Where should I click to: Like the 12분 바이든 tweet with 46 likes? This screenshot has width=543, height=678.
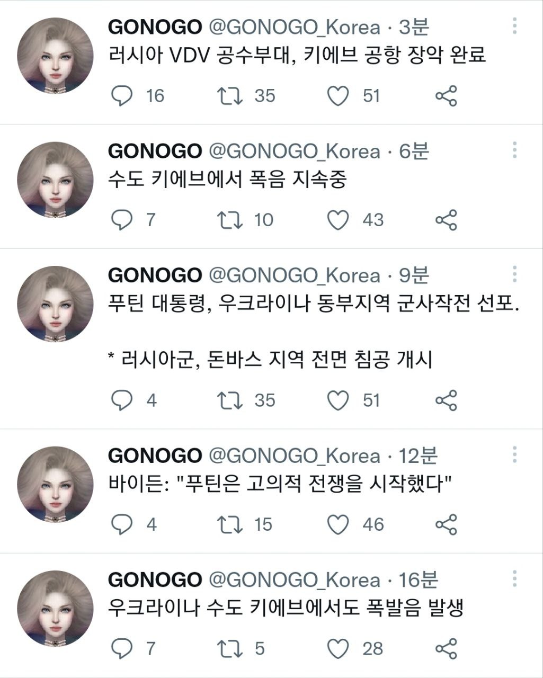[x=338, y=524]
